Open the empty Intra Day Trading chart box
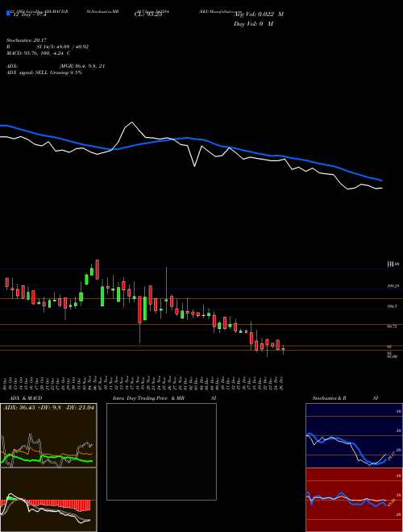 click(161, 451)
